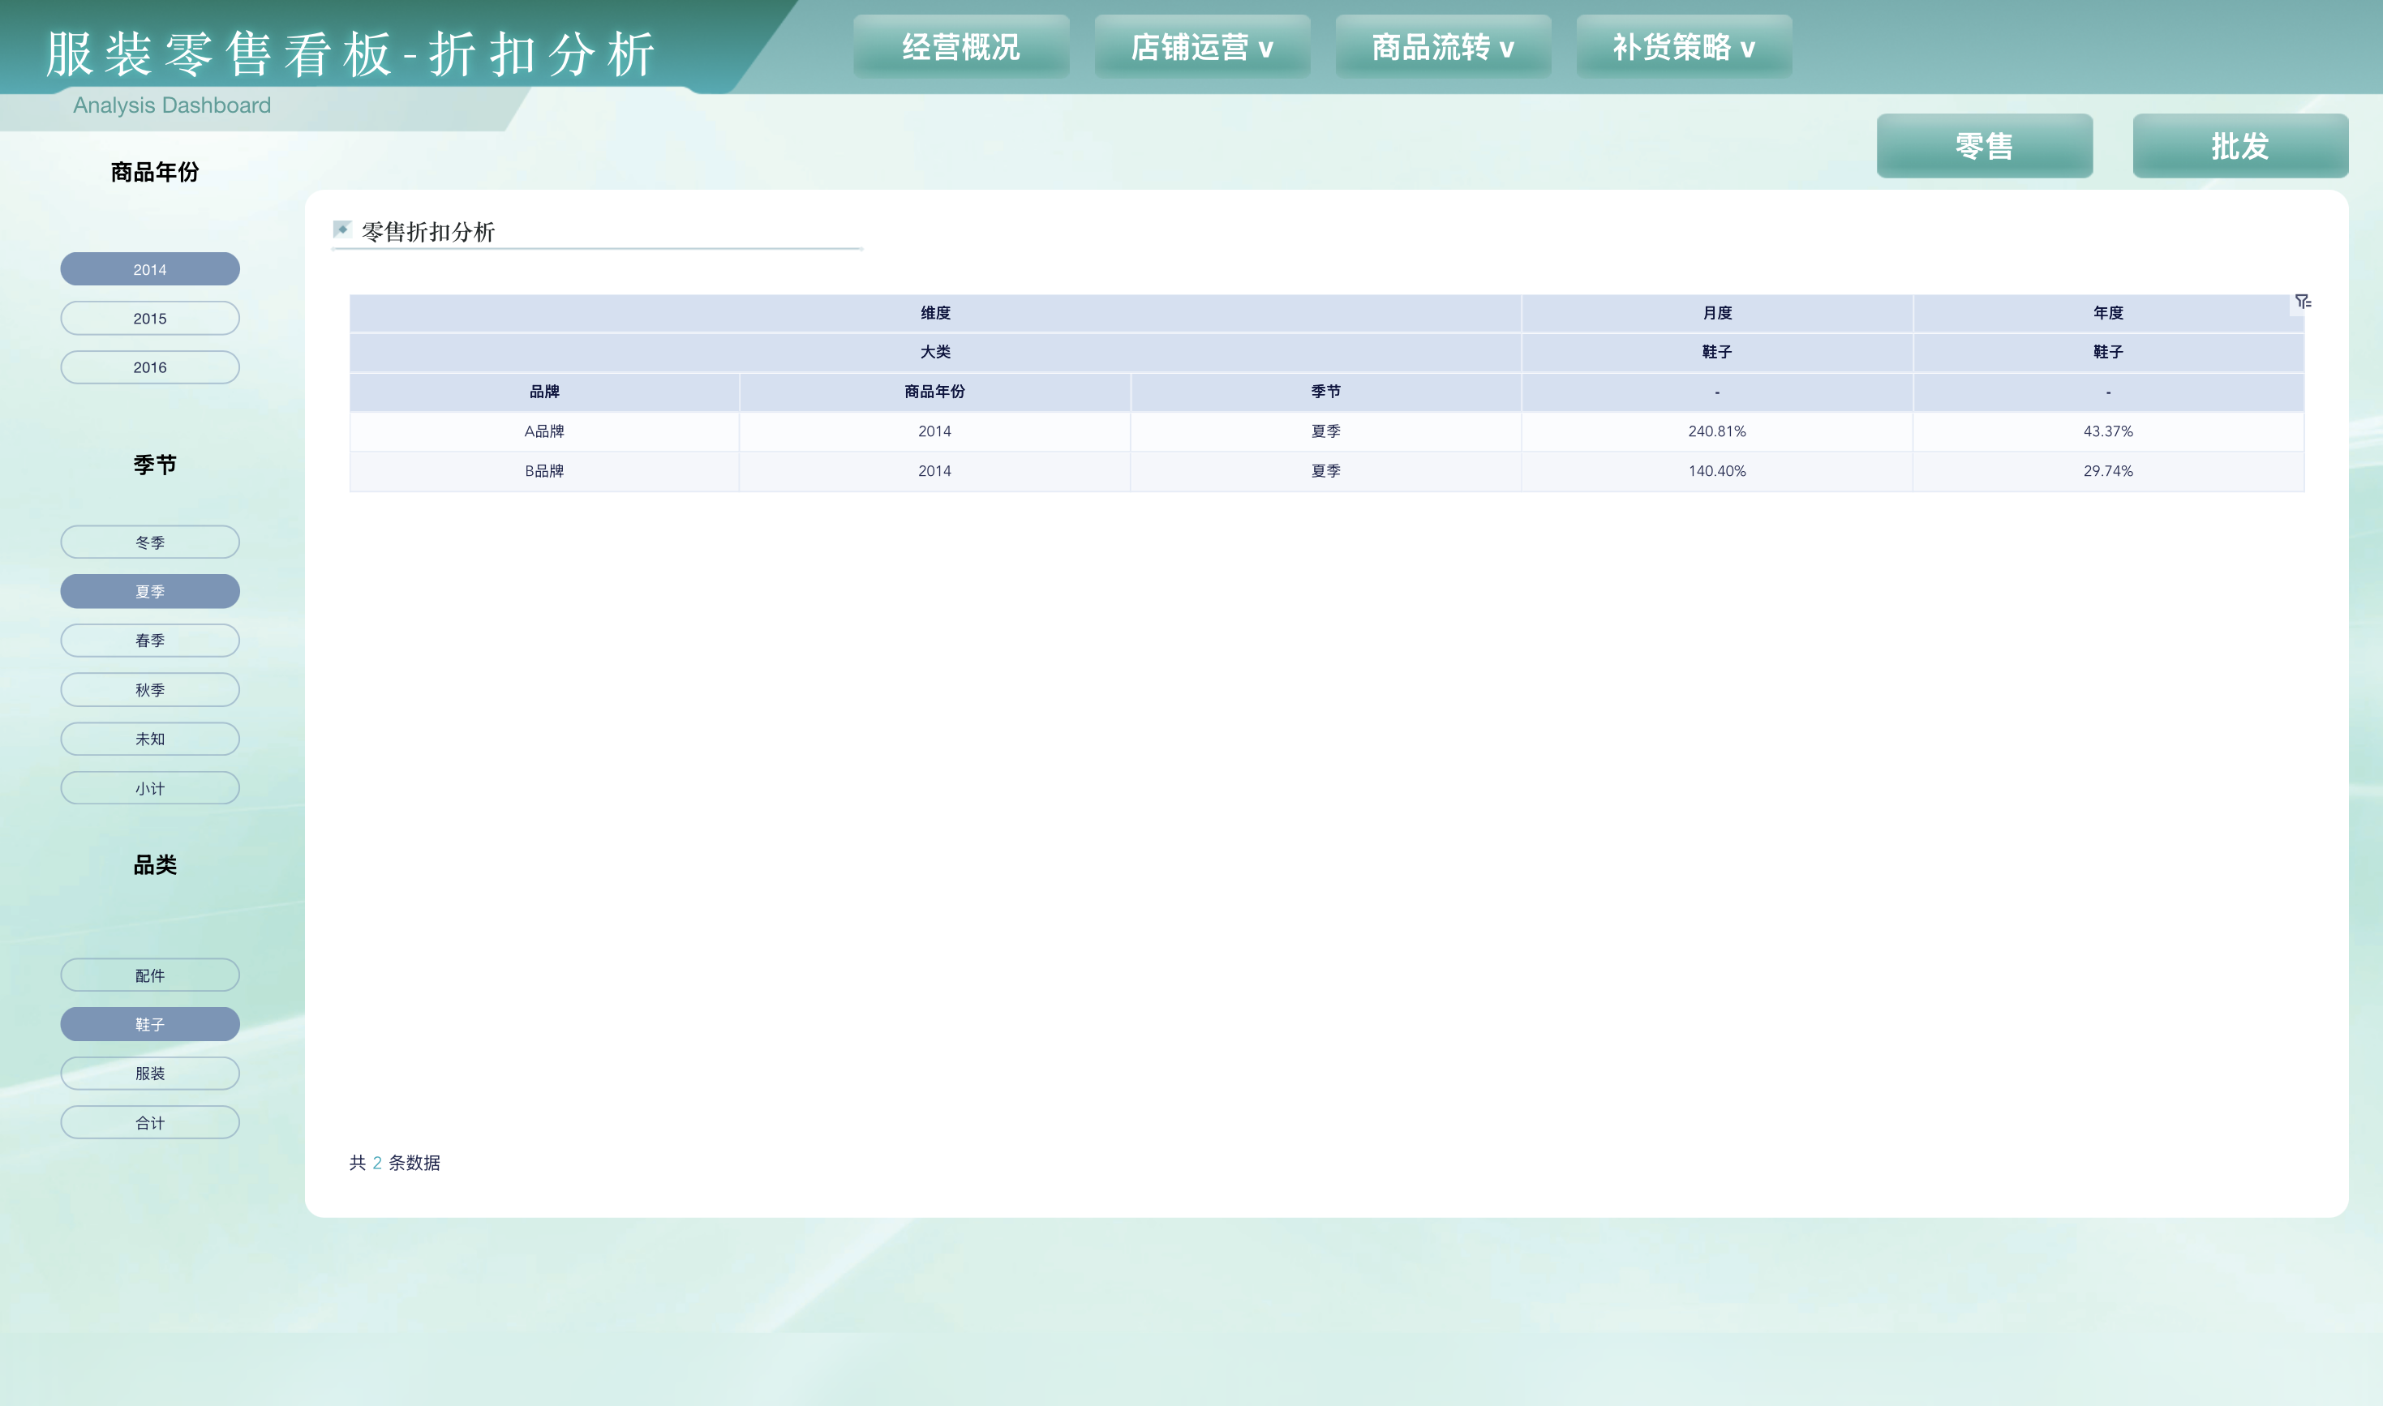The image size is (2383, 1406).
Task: Open the 商品流转 dropdown menu
Action: point(1442,45)
